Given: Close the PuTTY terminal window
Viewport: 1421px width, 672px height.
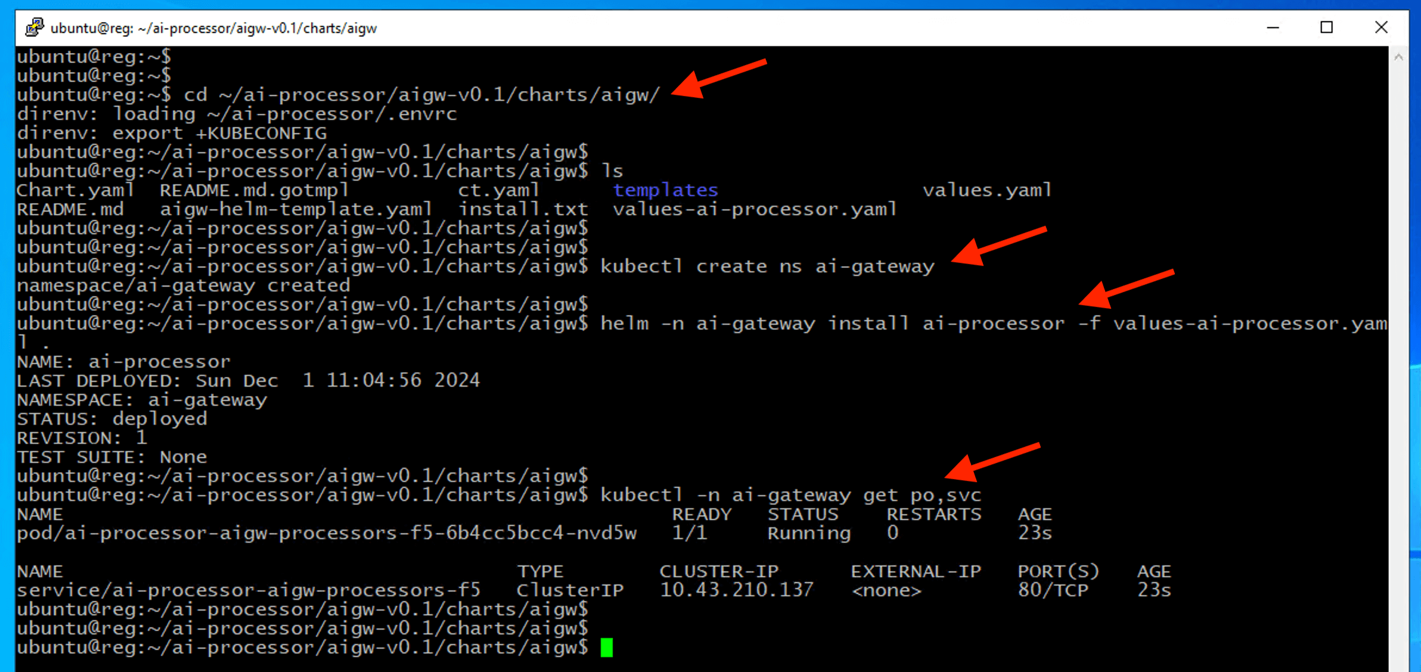Looking at the screenshot, I should coord(1381,27).
